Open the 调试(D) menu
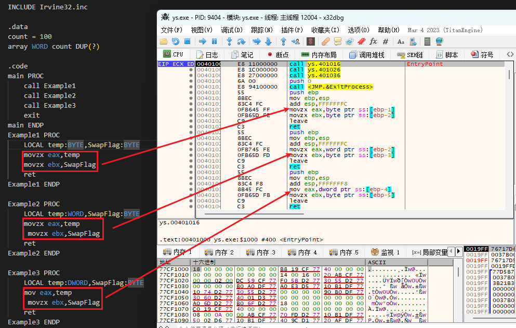 click(x=232, y=30)
